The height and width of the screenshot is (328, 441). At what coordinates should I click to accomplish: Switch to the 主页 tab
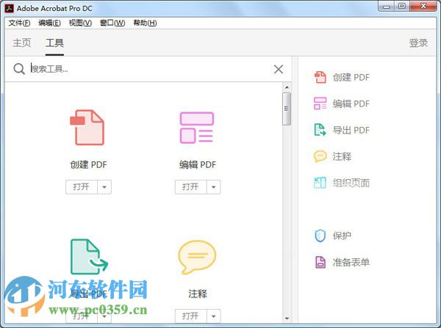[22, 43]
